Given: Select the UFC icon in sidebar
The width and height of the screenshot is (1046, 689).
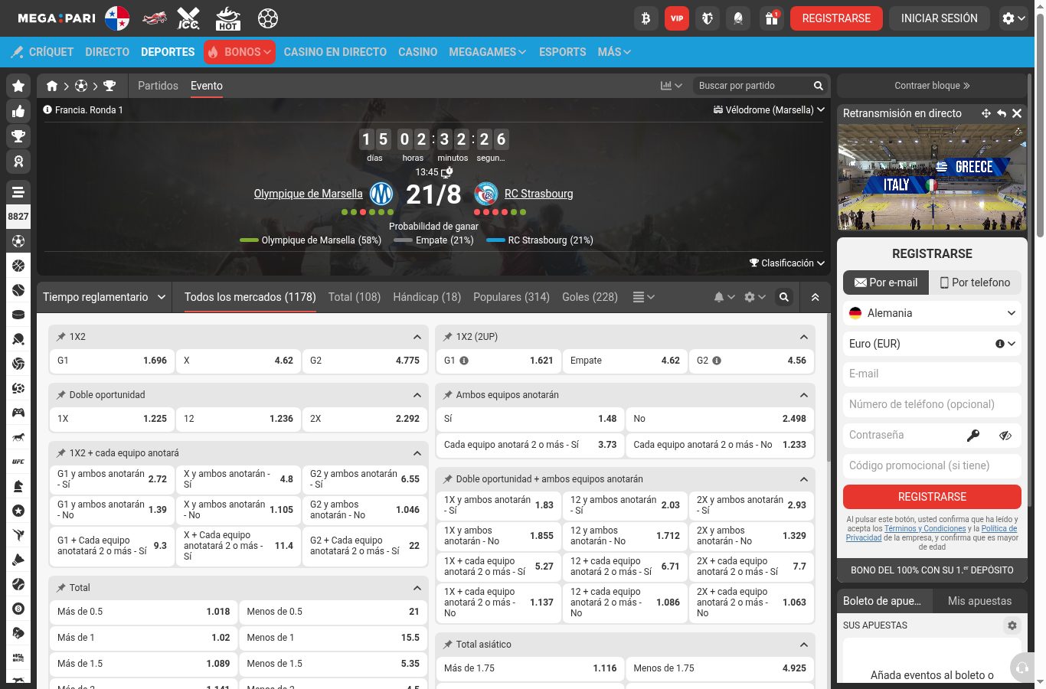Looking at the screenshot, I should click(x=18, y=462).
